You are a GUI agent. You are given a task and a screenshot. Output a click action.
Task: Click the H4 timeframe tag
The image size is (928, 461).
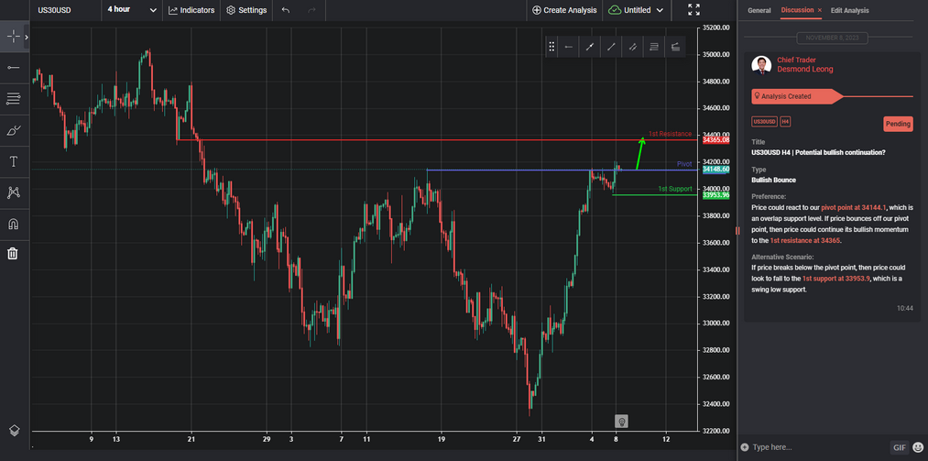click(785, 121)
